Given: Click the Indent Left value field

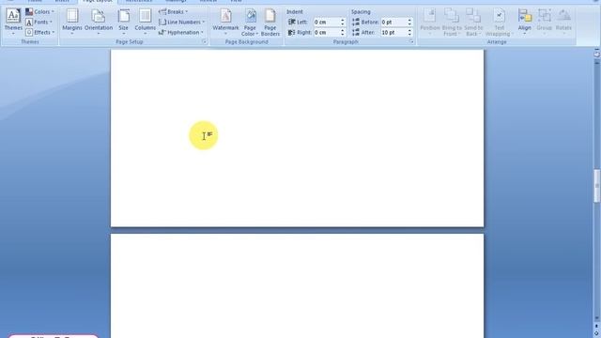Looking at the screenshot, I should coord(327,23).
